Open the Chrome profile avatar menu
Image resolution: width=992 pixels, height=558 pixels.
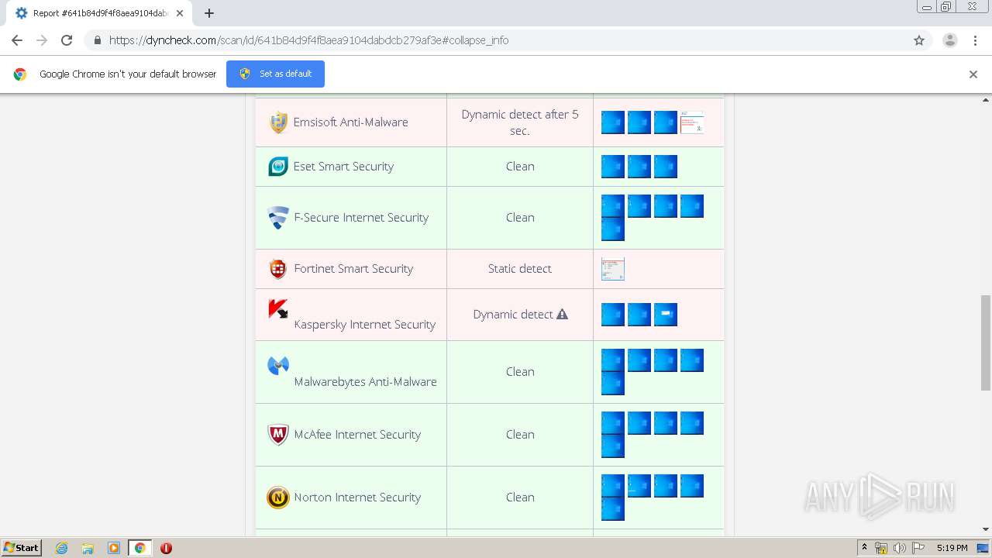pyautogui.click(x=949, y=40)
